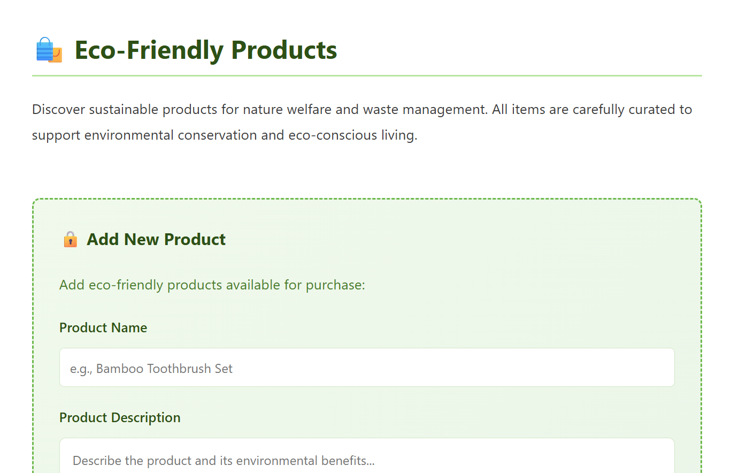The height and width of the screenshot is (473, 739).
Task: Click the 'Discover sustainable products' intro line
Action: [x=361, y=110]
